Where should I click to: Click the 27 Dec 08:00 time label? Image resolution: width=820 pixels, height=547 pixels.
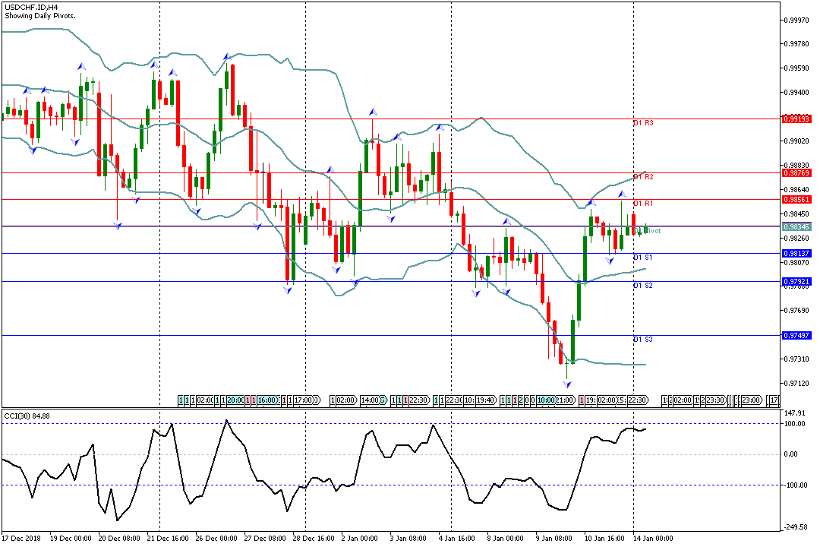(265, 538)
